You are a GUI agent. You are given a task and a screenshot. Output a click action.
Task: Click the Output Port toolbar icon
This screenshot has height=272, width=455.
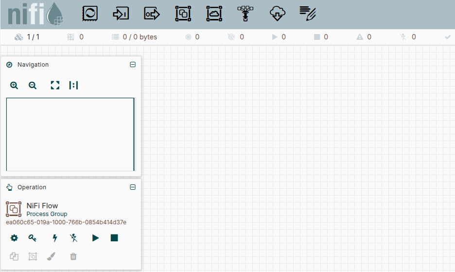(x=152, y=14)
